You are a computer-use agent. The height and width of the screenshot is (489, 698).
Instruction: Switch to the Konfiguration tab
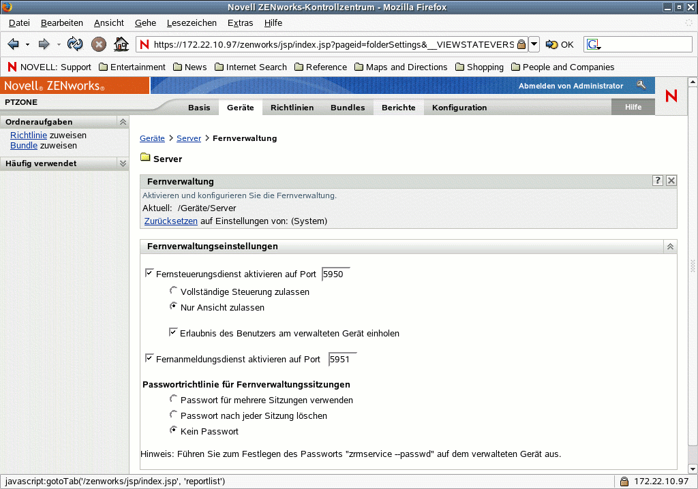459,108
